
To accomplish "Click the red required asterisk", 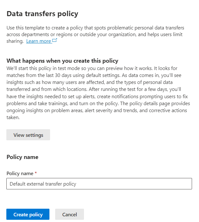I will click(x=36, y=174).
